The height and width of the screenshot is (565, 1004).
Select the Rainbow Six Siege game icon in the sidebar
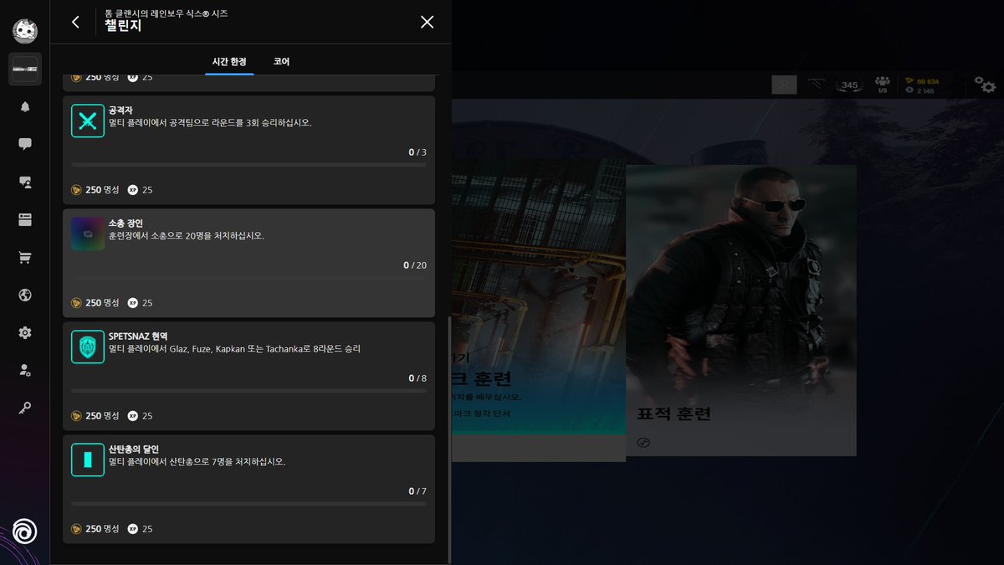pos(25,69)
